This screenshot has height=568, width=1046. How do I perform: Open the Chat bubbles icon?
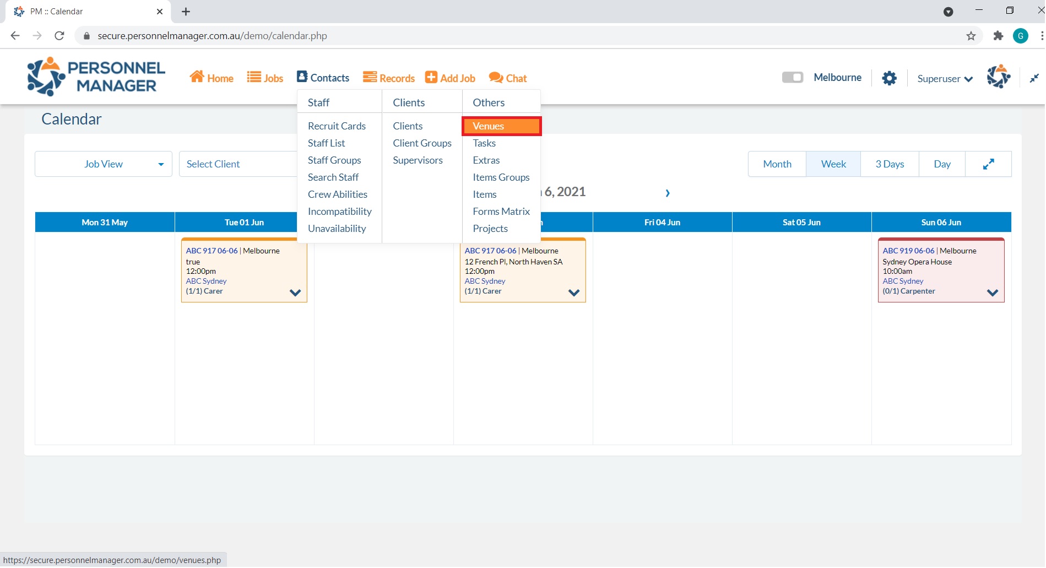coord(495,78)
